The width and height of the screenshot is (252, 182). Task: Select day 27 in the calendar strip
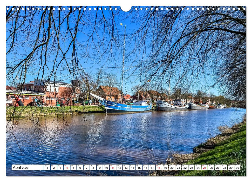click(x=218, y=167)
